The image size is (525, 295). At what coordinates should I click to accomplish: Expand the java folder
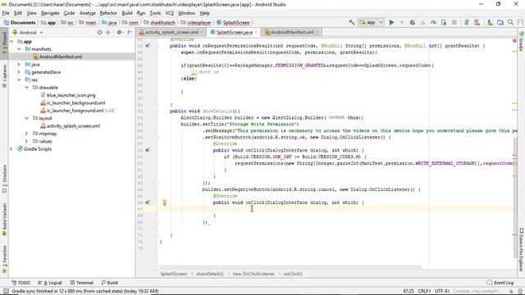(x=19, y=64)
